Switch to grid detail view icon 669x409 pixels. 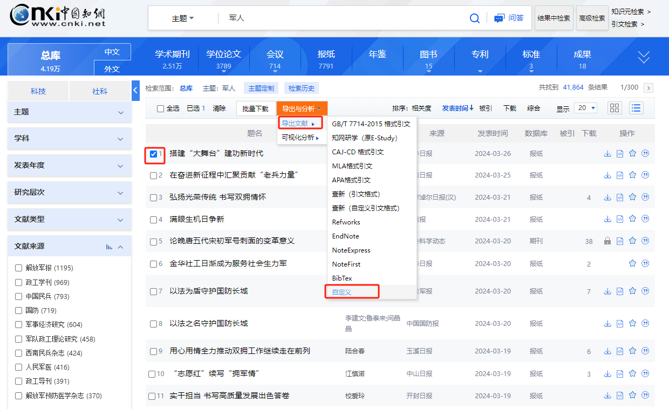[x=615, y=108]
